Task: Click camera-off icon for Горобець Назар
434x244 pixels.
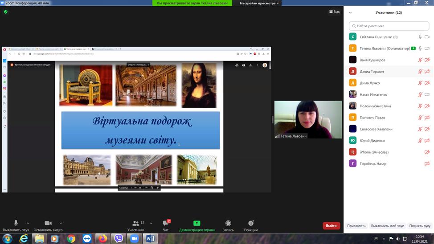Action: (x=427, y=163)
